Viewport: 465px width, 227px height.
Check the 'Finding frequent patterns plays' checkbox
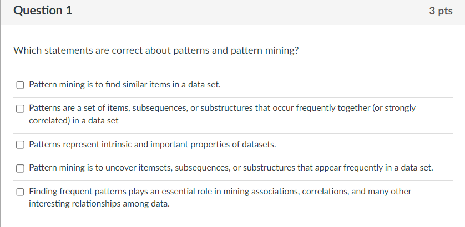coord(20,192)
